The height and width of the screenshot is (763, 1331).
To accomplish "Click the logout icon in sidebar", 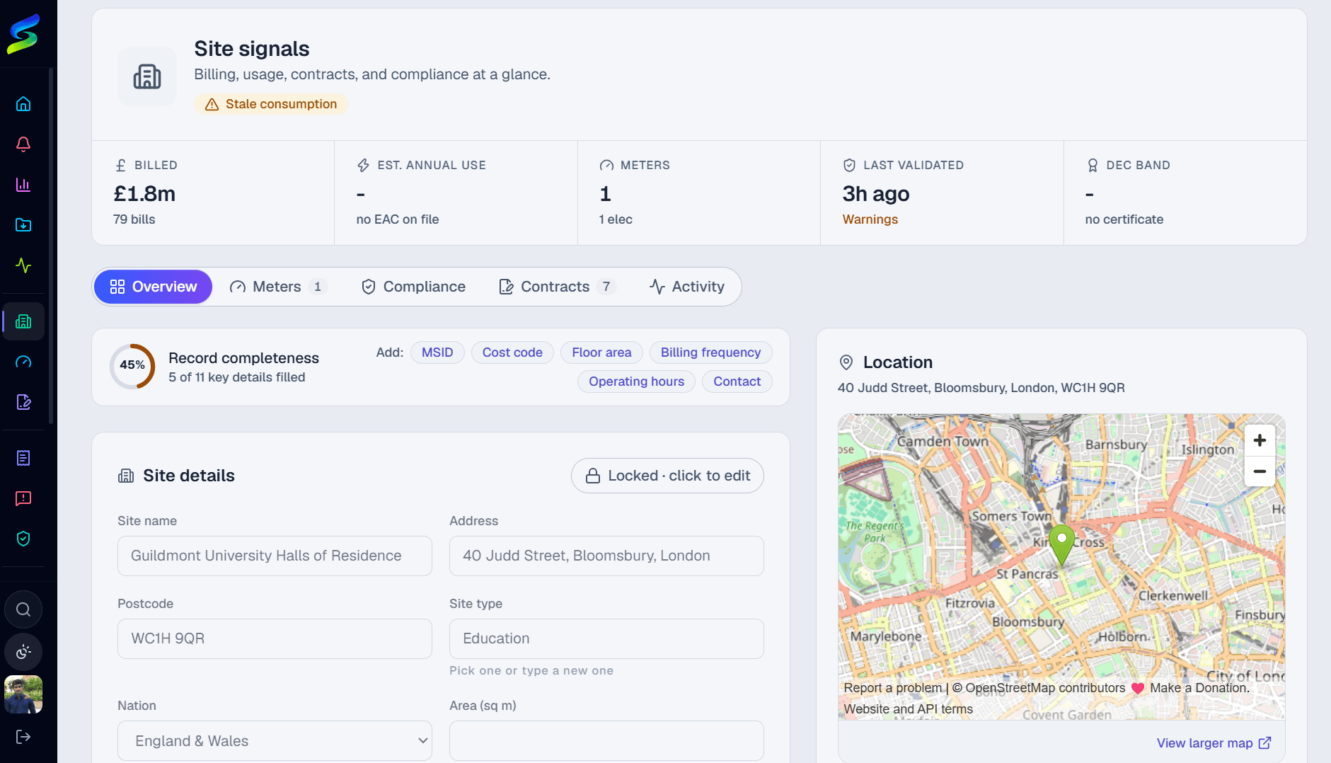I will point(23,737).
